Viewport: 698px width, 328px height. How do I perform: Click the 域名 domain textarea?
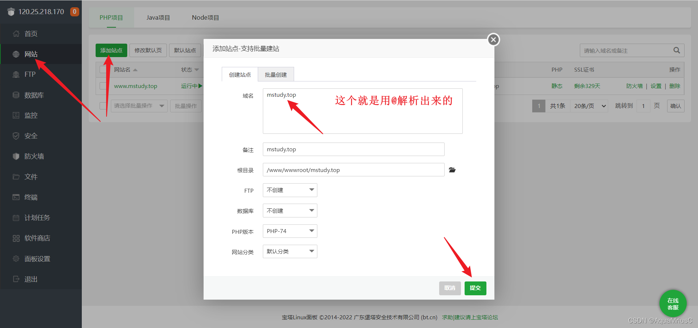pos(362,111)
